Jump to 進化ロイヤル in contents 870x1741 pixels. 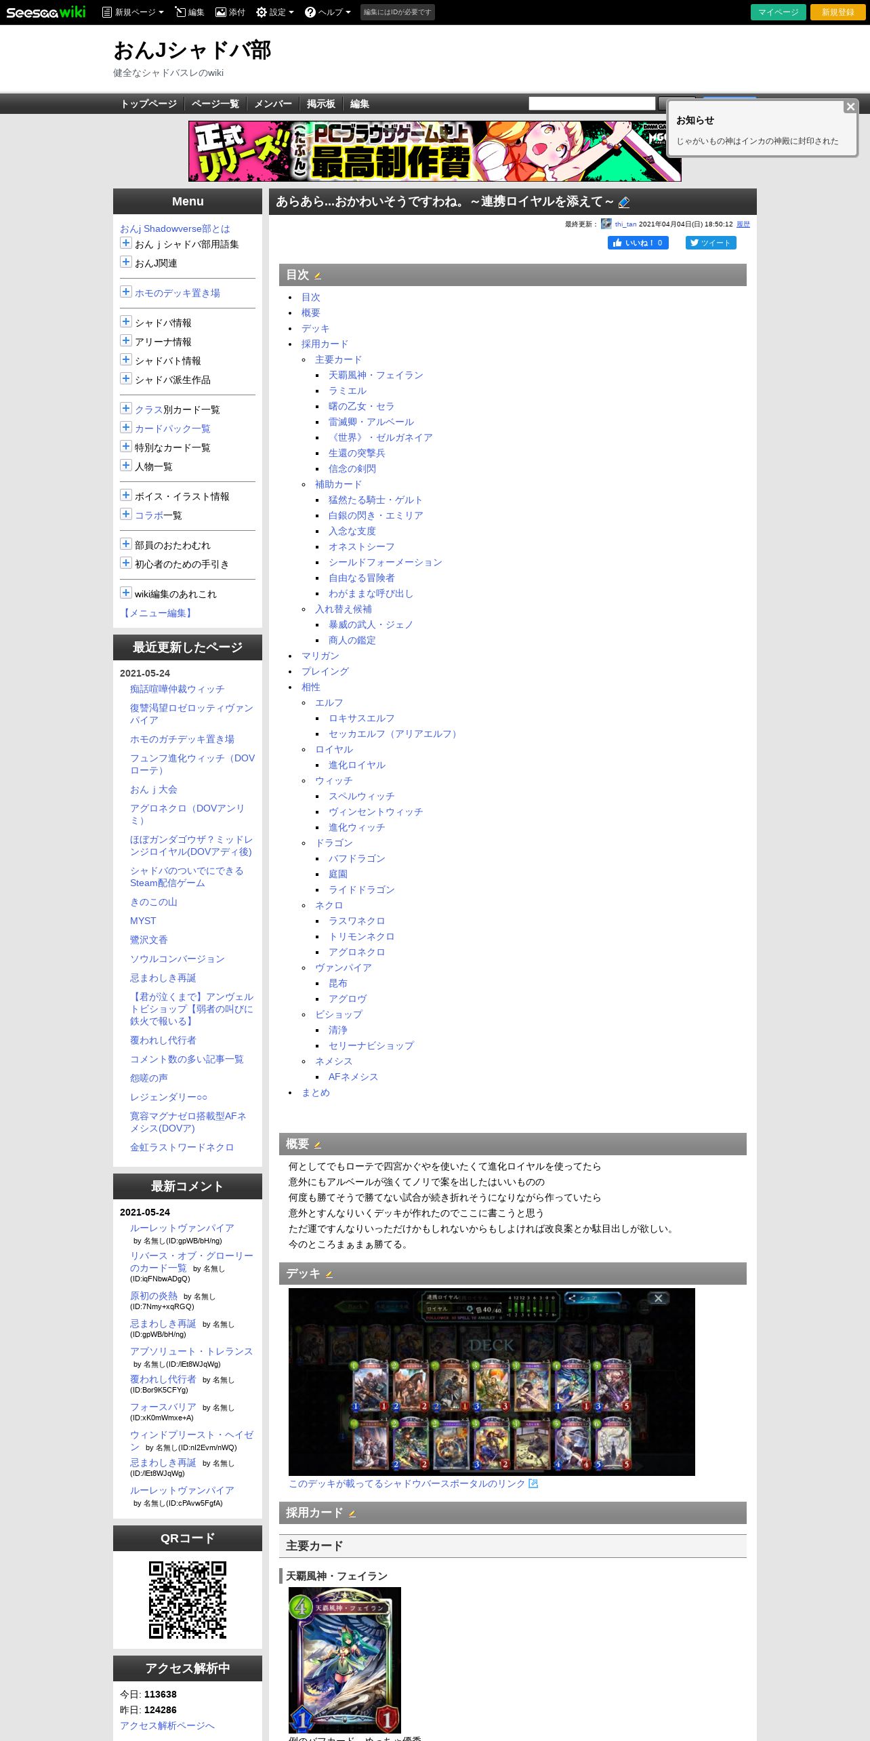click(x=356, y=765)
